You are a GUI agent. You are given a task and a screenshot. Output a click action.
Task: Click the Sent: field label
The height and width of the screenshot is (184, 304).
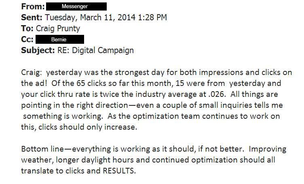pos(32,17)
